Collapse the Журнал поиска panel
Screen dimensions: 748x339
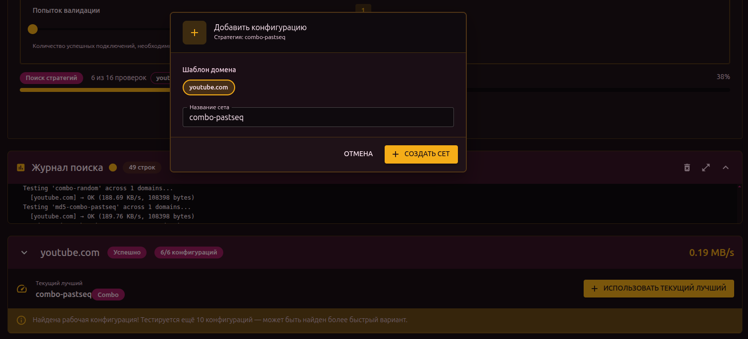tap(725, 168)
